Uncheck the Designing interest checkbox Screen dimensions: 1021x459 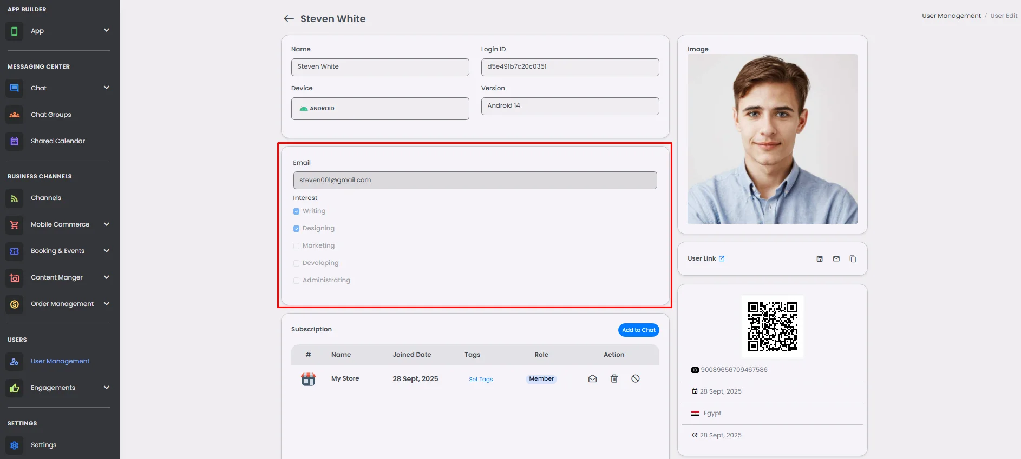[296, 229]
